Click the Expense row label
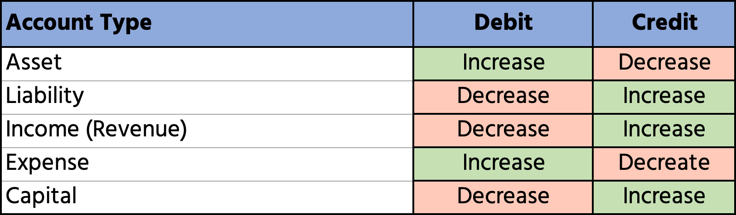736x215 pixels. [48, 163]
